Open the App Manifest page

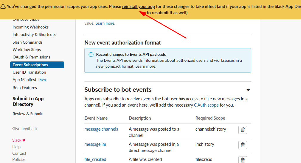pyautogui.click(x=24, y=80)
